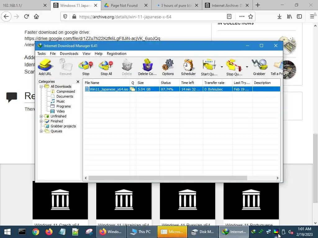Click the right arrow of horizontal scrollbar
This screenshot has width=318, height=238.
pyautogui.click(x=277, y=178)
